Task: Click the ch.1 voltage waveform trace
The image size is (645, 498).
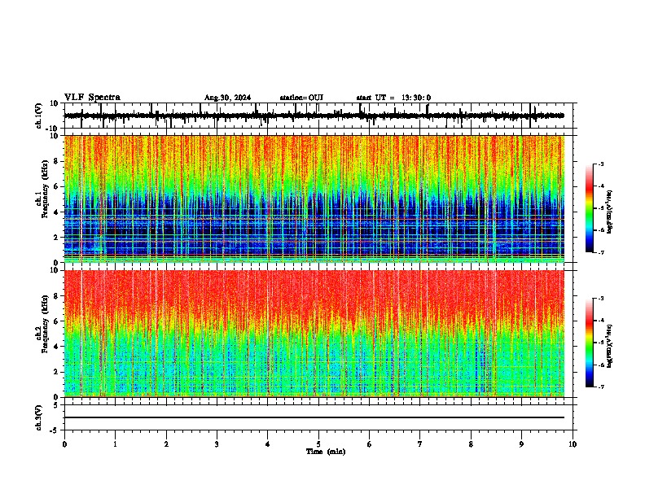Action: 314,116
